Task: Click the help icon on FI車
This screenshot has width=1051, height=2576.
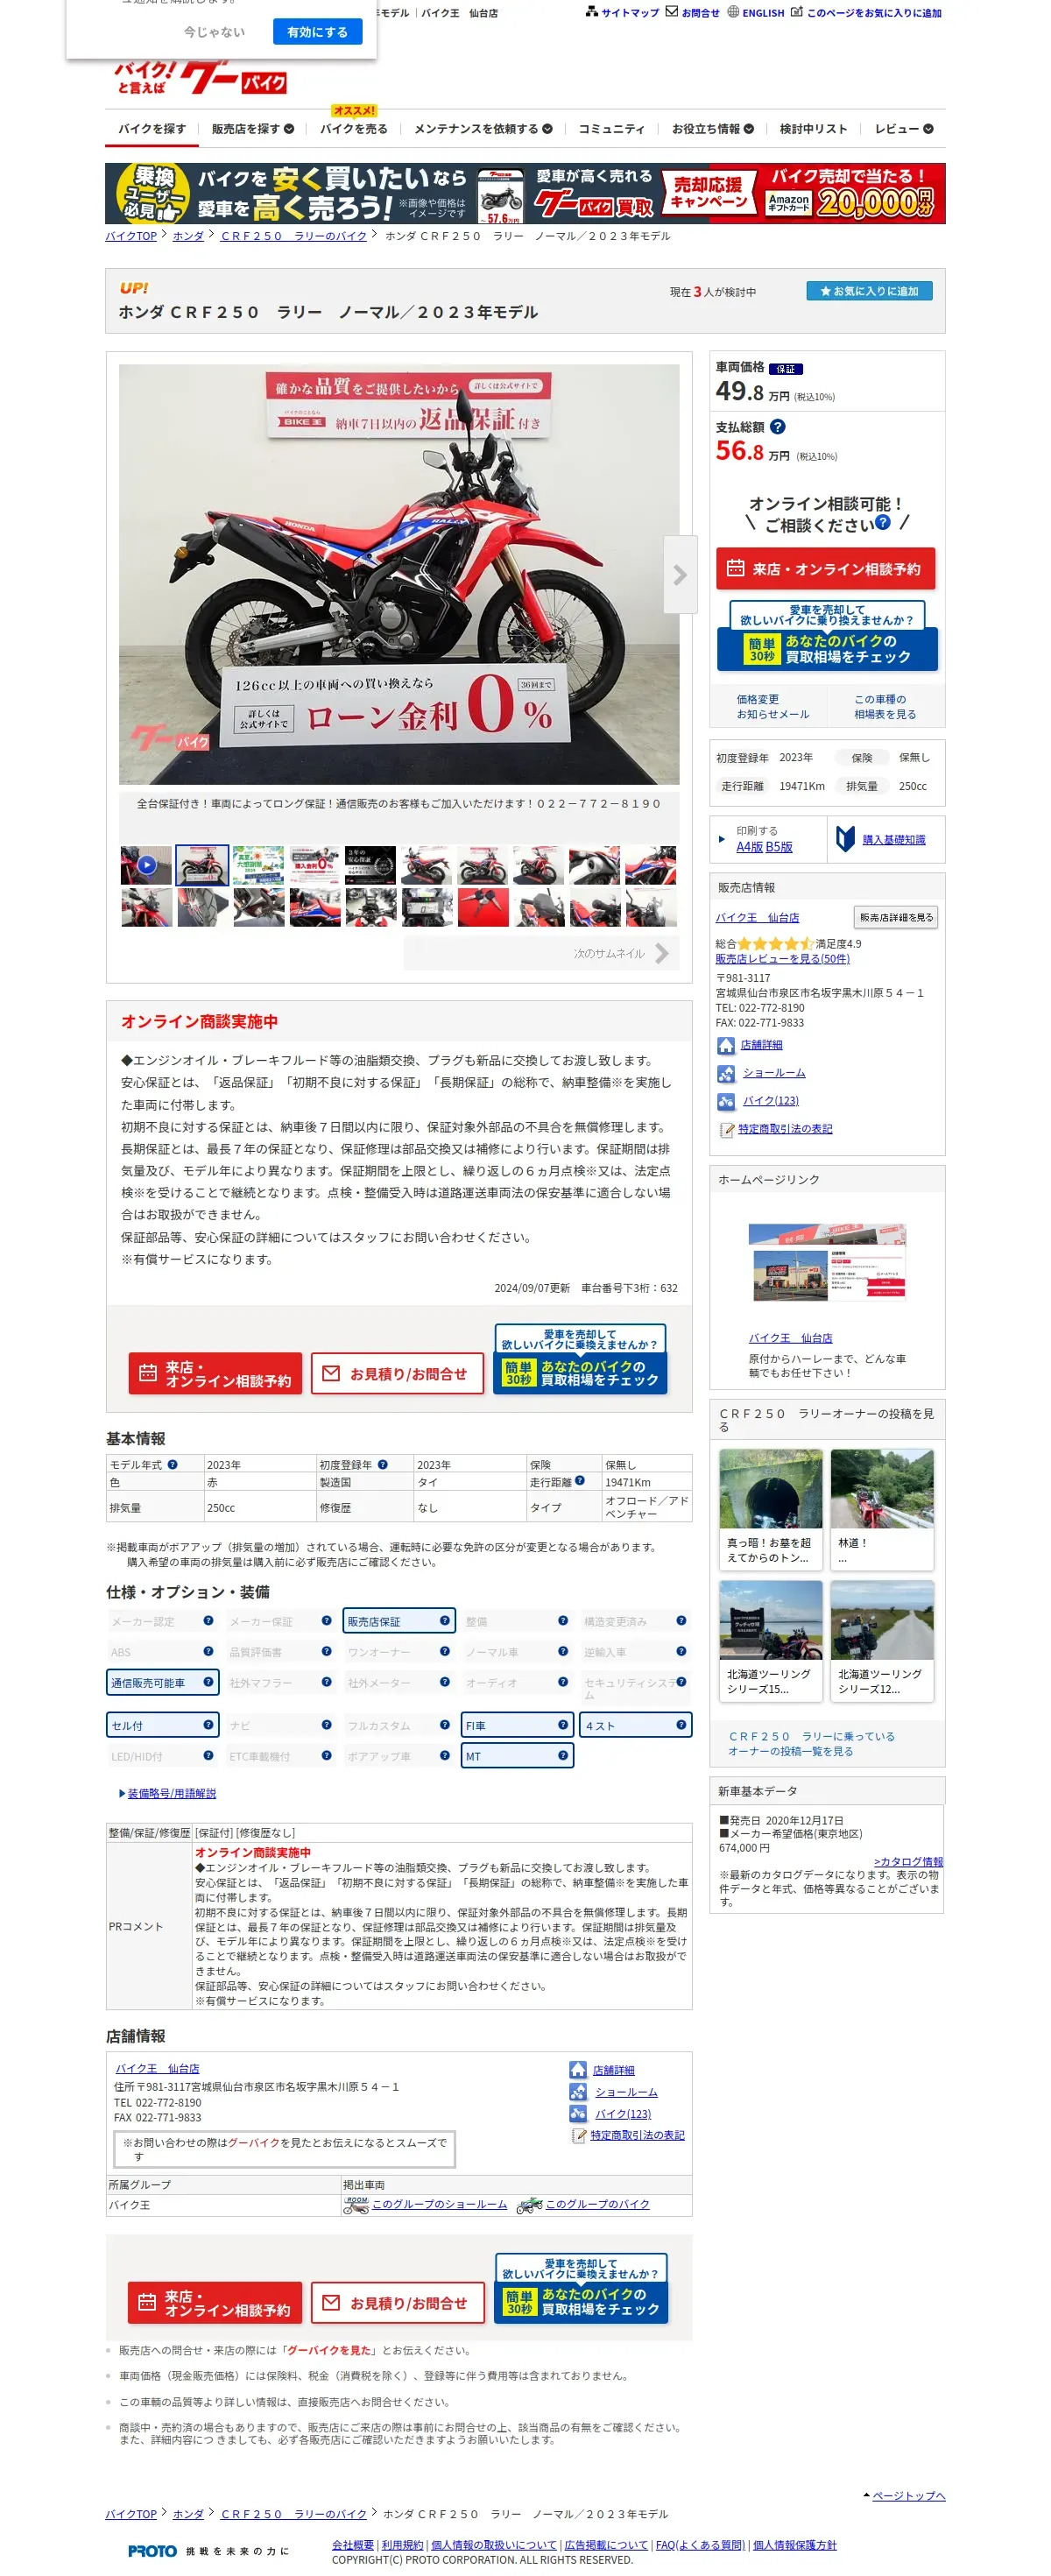Action: [x=563, y=1724]
